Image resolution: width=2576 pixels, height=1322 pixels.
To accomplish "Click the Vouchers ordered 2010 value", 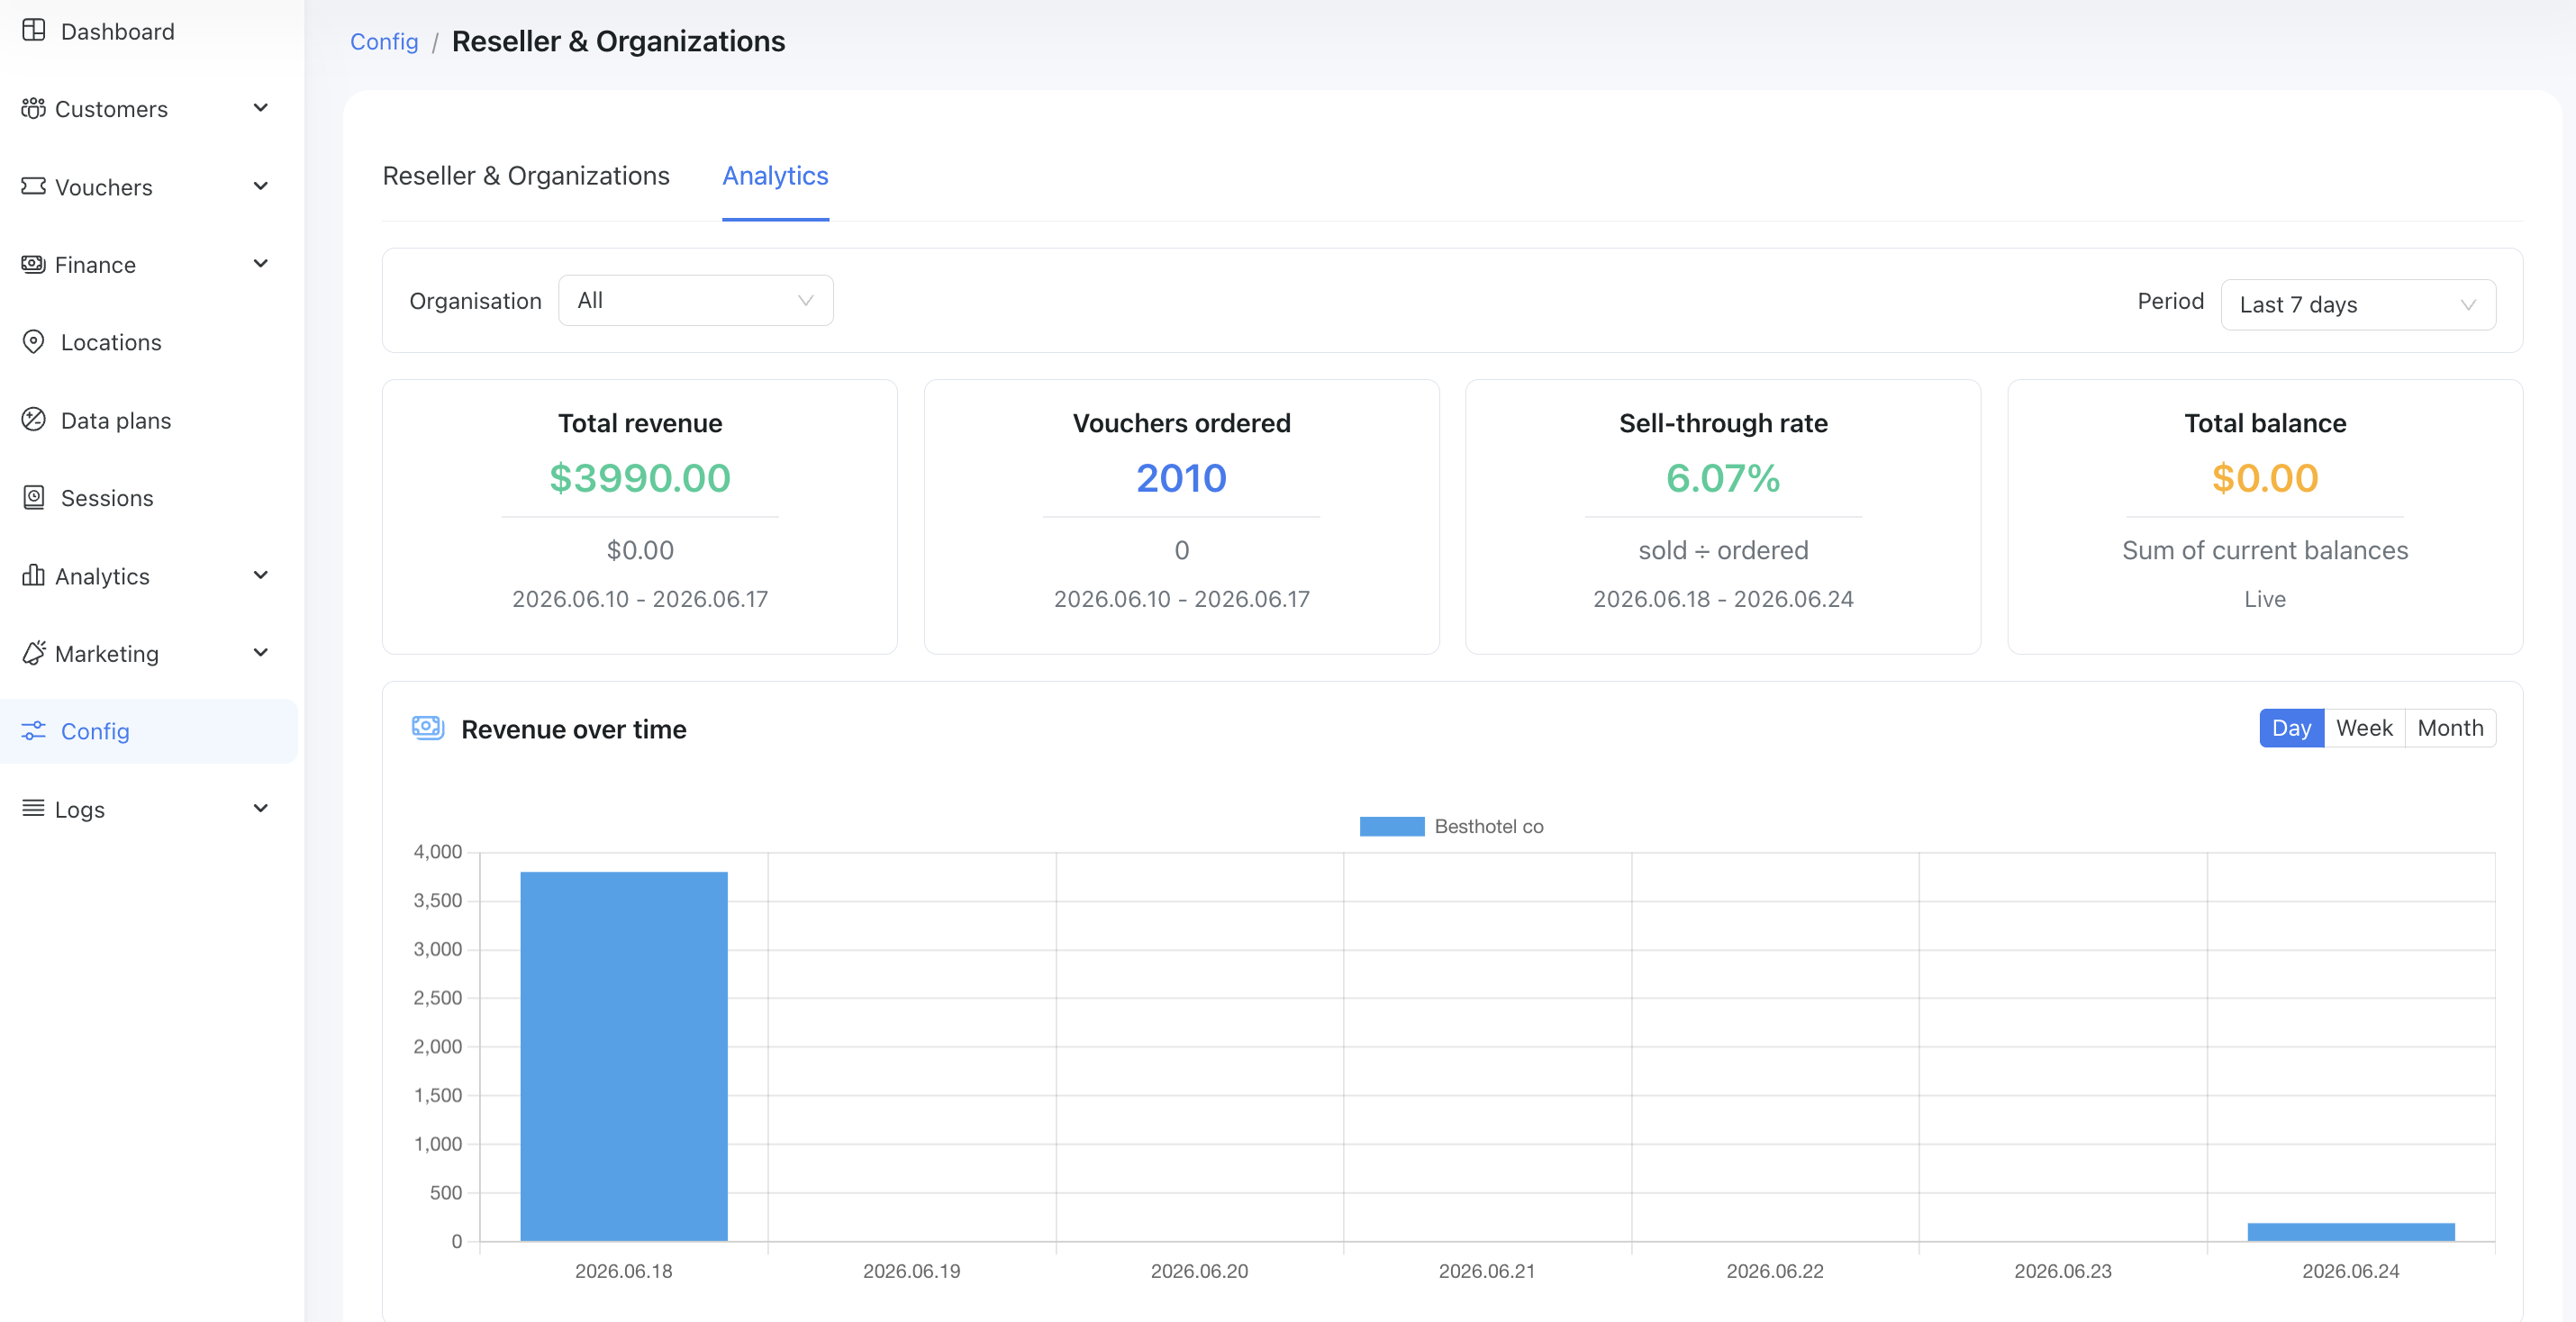I will pyautogui.click(x=1181, y=478).
